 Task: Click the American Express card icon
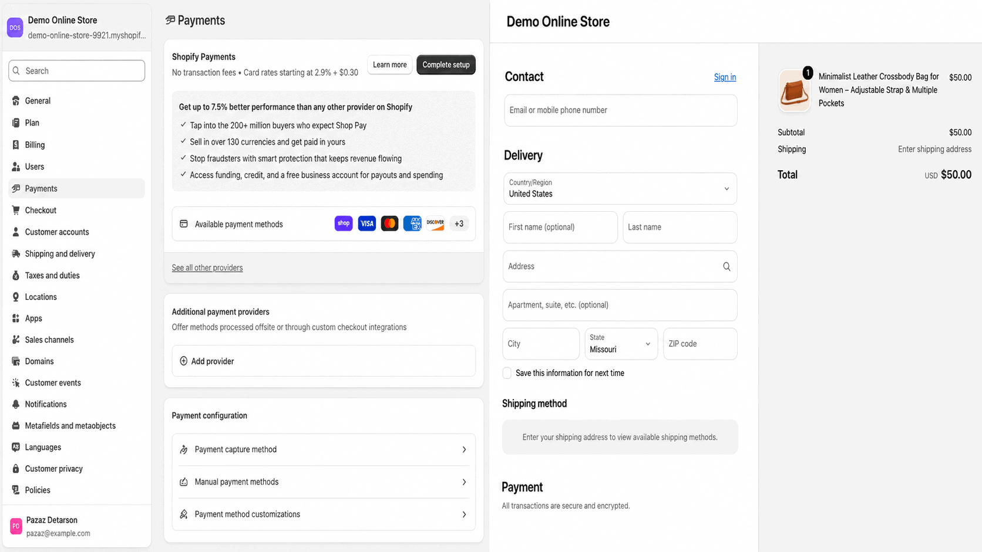[x=412, y=223]
